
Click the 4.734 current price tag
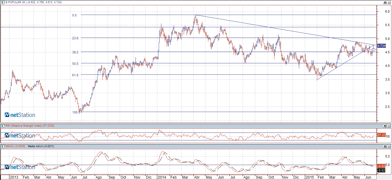point(381,46)
